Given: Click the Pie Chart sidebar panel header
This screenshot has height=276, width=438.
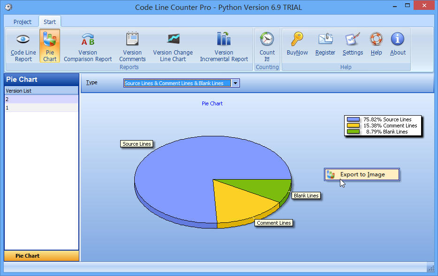Looking at the screenshot, I should click(41, 79).
